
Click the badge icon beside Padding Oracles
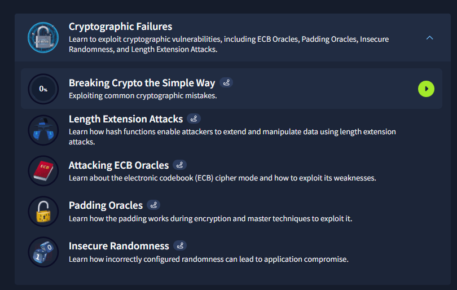[153, 205]
